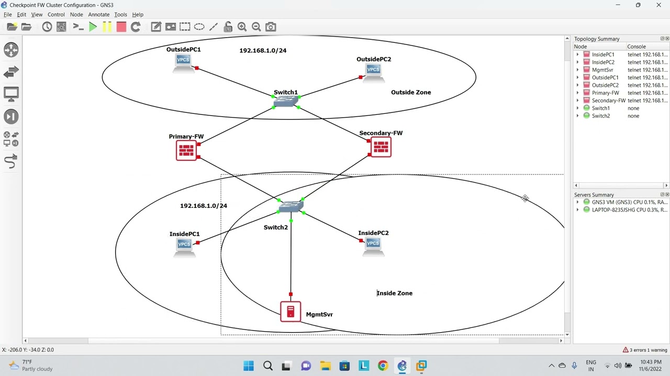This screenshot has height=376, width=670.
Task: Open Google Chrome from the taskbar
Action: [383, 366]
